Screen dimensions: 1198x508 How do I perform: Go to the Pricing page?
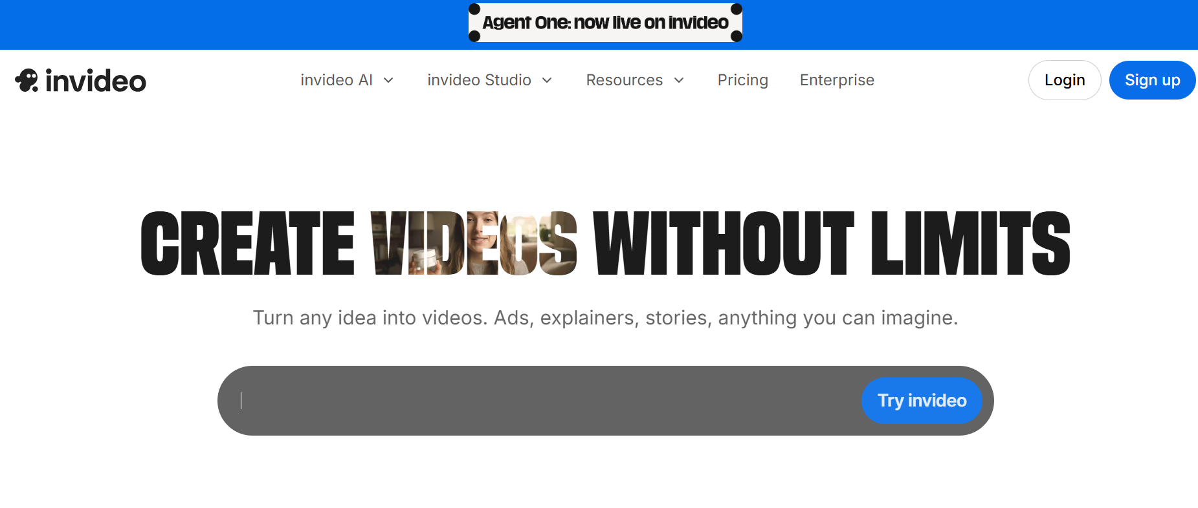coord(742,80)
